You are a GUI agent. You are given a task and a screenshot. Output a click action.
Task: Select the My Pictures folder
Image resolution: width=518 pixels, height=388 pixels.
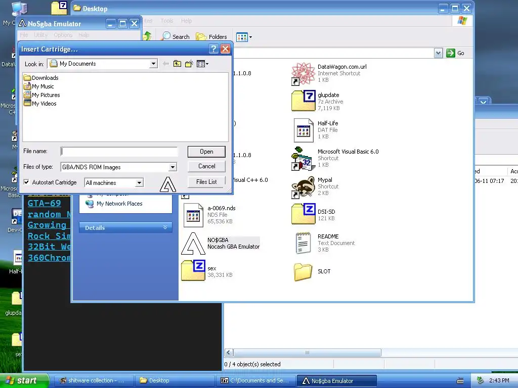click(41, 95)
